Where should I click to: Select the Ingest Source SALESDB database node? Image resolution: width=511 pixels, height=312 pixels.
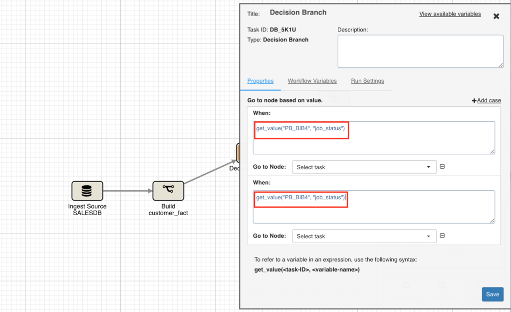[x=87, y=191]
